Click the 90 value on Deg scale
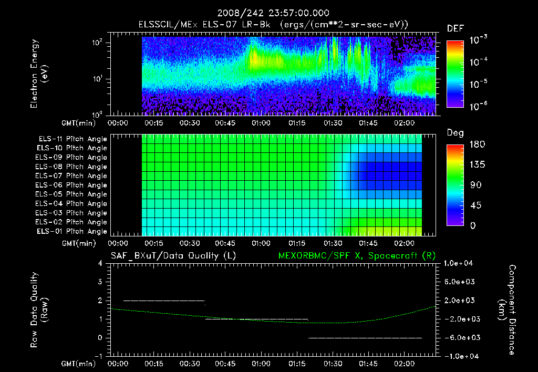The width and height of the screenshot is (538, 372). [x=475, y=185]
